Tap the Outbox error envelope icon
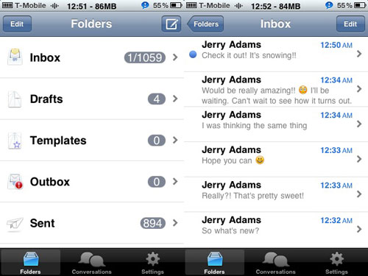Screen dimensions: 368x276 coord(15,182)
